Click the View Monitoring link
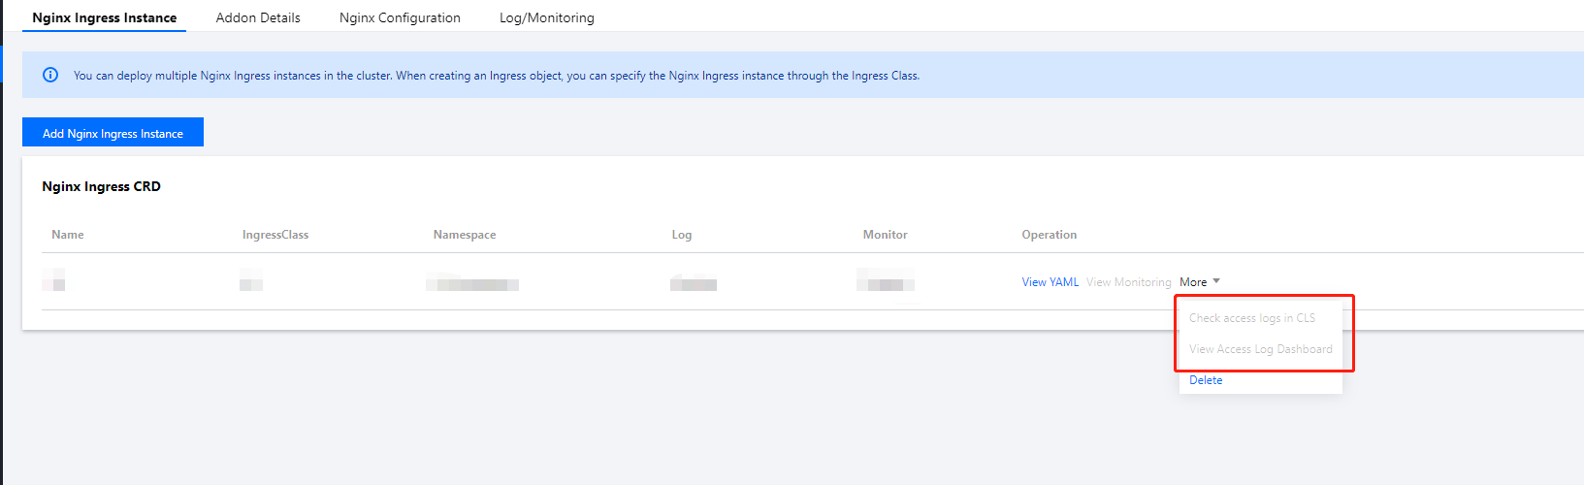Image resolution: width=1584 pixels, height=485 pixels. [1129, 282]
